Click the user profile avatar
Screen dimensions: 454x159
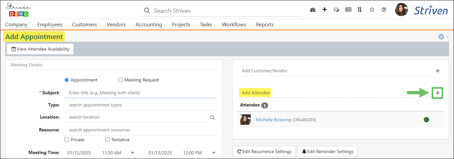[401, 10]
